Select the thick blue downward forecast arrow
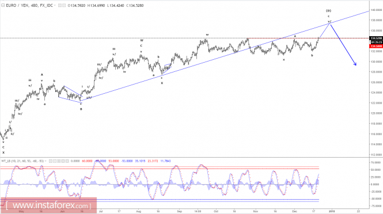The height and width of the screenshot is (214, 383). [343, 44]
